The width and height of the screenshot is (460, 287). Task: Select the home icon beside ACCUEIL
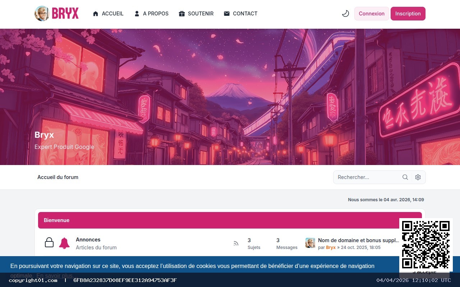pyautogui.click(x=96, y=13)
